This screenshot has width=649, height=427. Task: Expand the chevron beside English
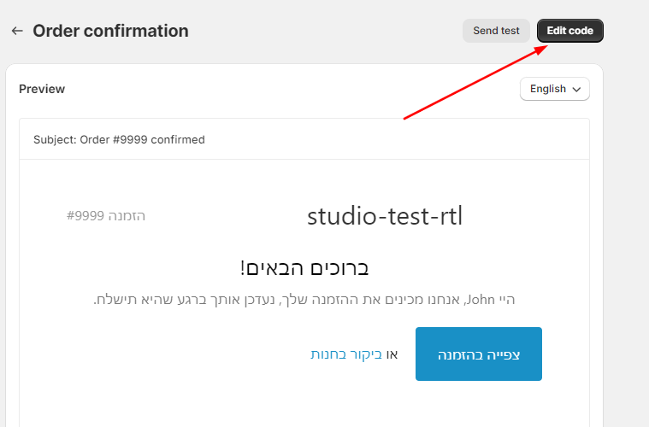click(576, 90)
